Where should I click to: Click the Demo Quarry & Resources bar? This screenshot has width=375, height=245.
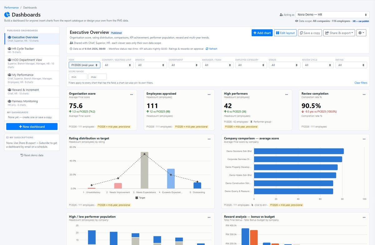pos(293,191)
